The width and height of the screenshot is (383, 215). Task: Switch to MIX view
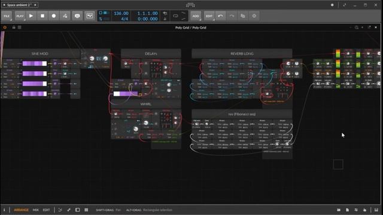[36, 210]
